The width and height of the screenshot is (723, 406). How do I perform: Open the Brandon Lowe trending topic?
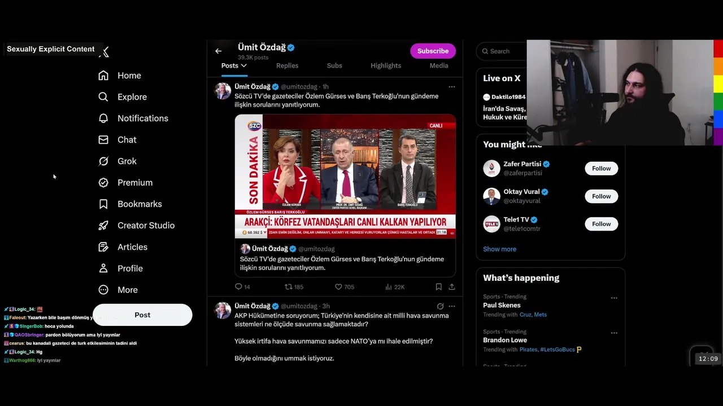pos(505,340)
